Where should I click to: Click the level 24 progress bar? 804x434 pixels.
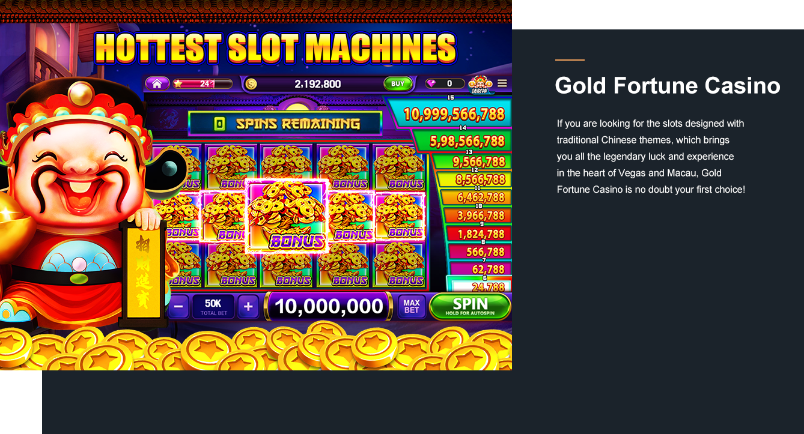203,83
